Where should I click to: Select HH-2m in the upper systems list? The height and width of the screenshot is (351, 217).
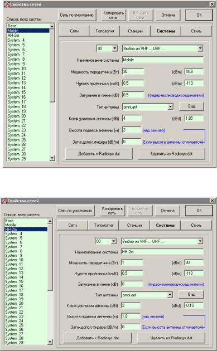pos(28,35)
